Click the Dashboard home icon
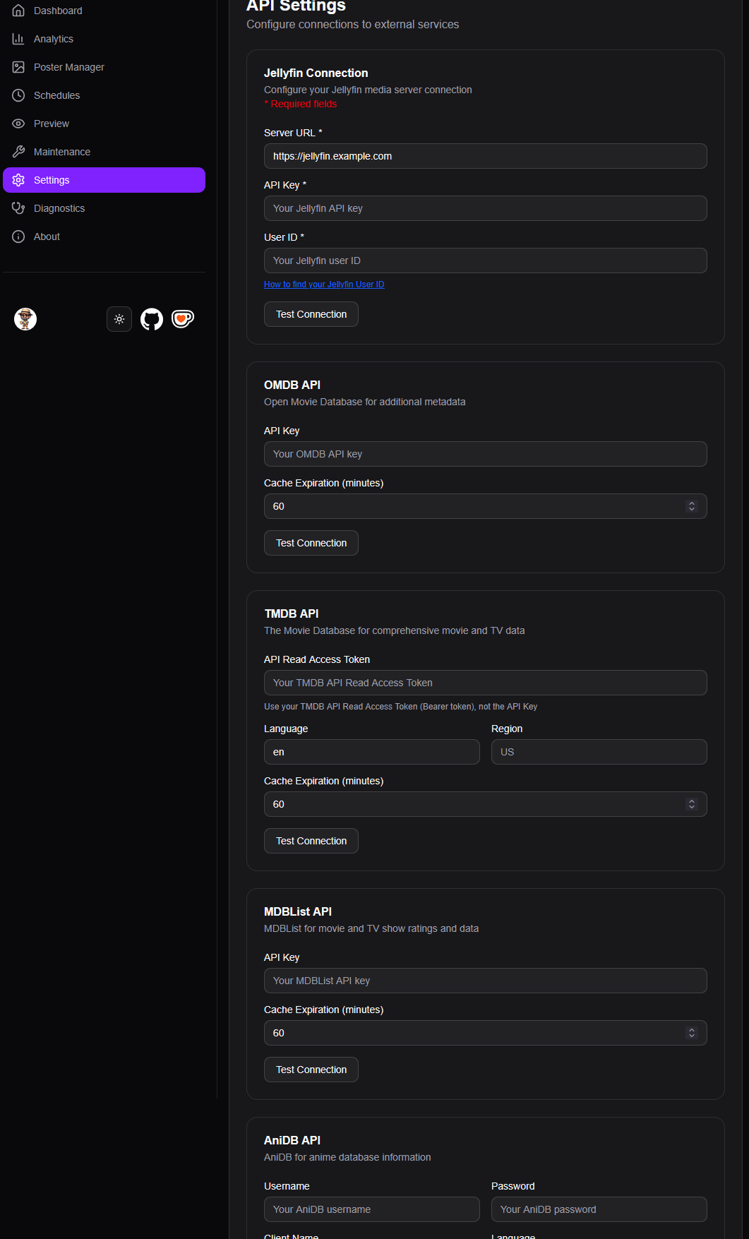This screenshot has height=1239, width=749. tap(18, 11)
